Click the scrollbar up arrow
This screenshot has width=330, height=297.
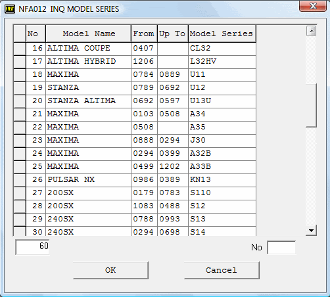[x=311, y=31]
